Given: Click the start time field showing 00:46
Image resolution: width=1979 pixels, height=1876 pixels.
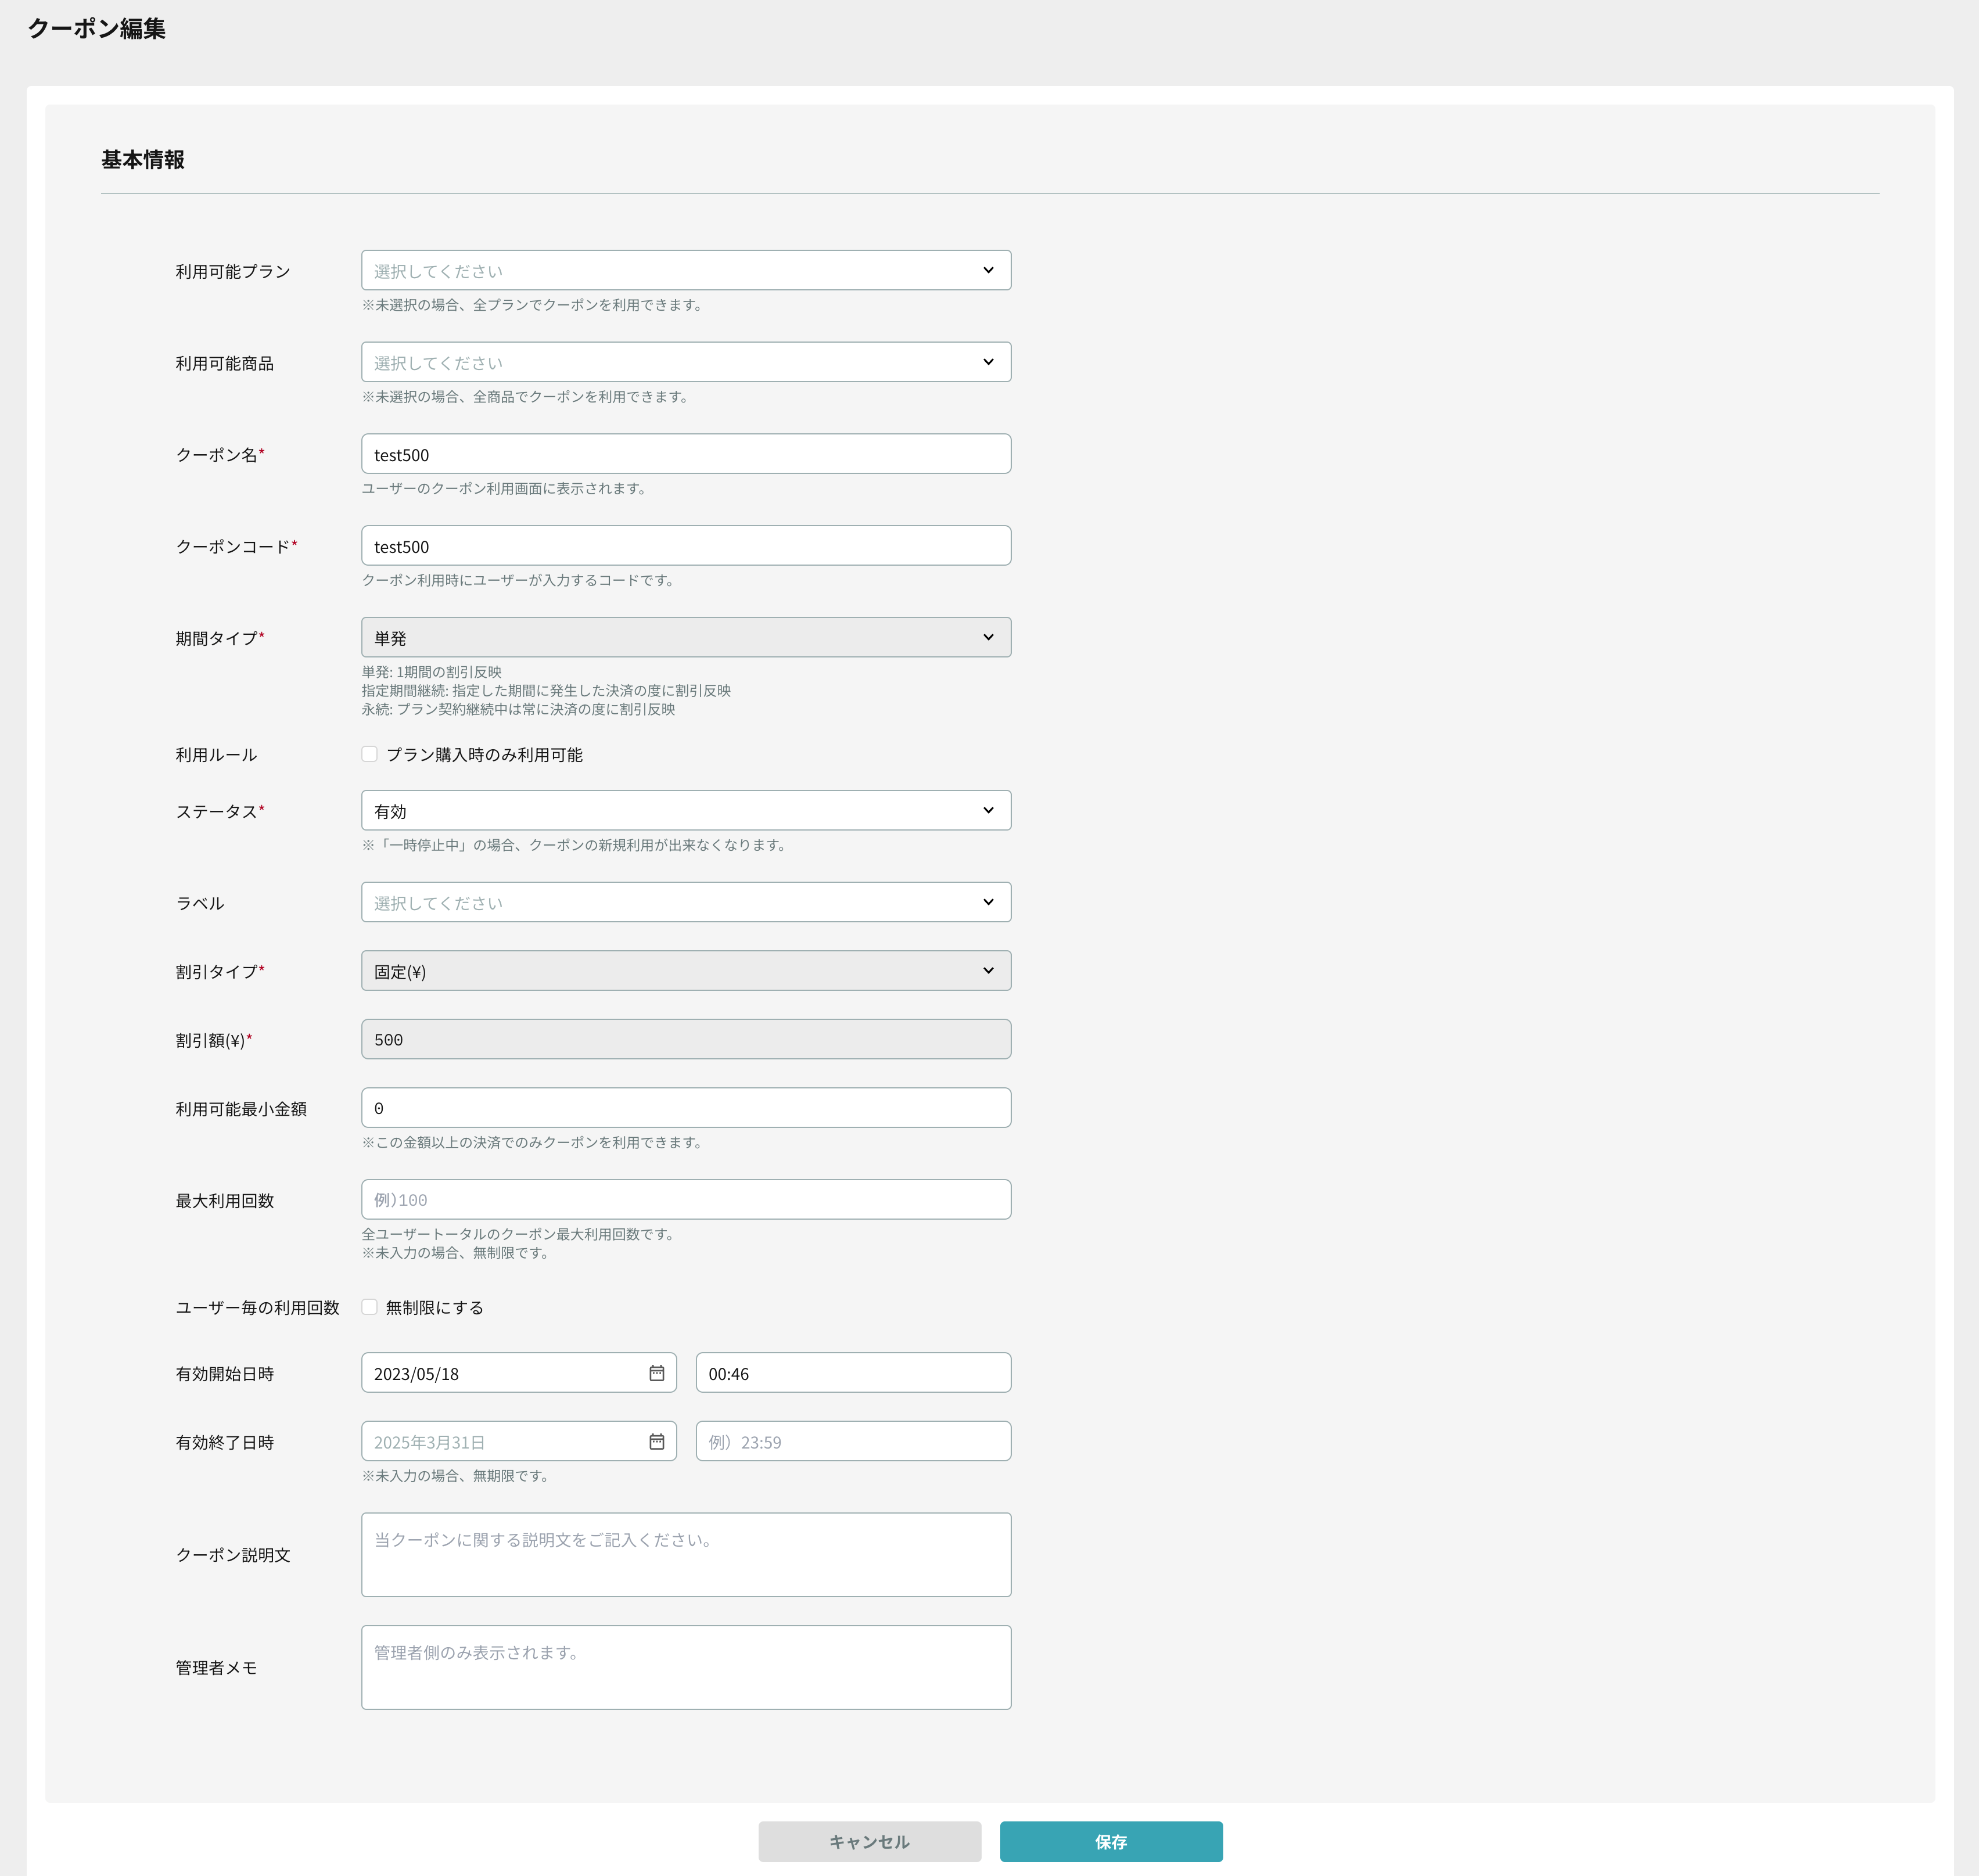Looking at the screenshot, I should [x=853, y=1373].
